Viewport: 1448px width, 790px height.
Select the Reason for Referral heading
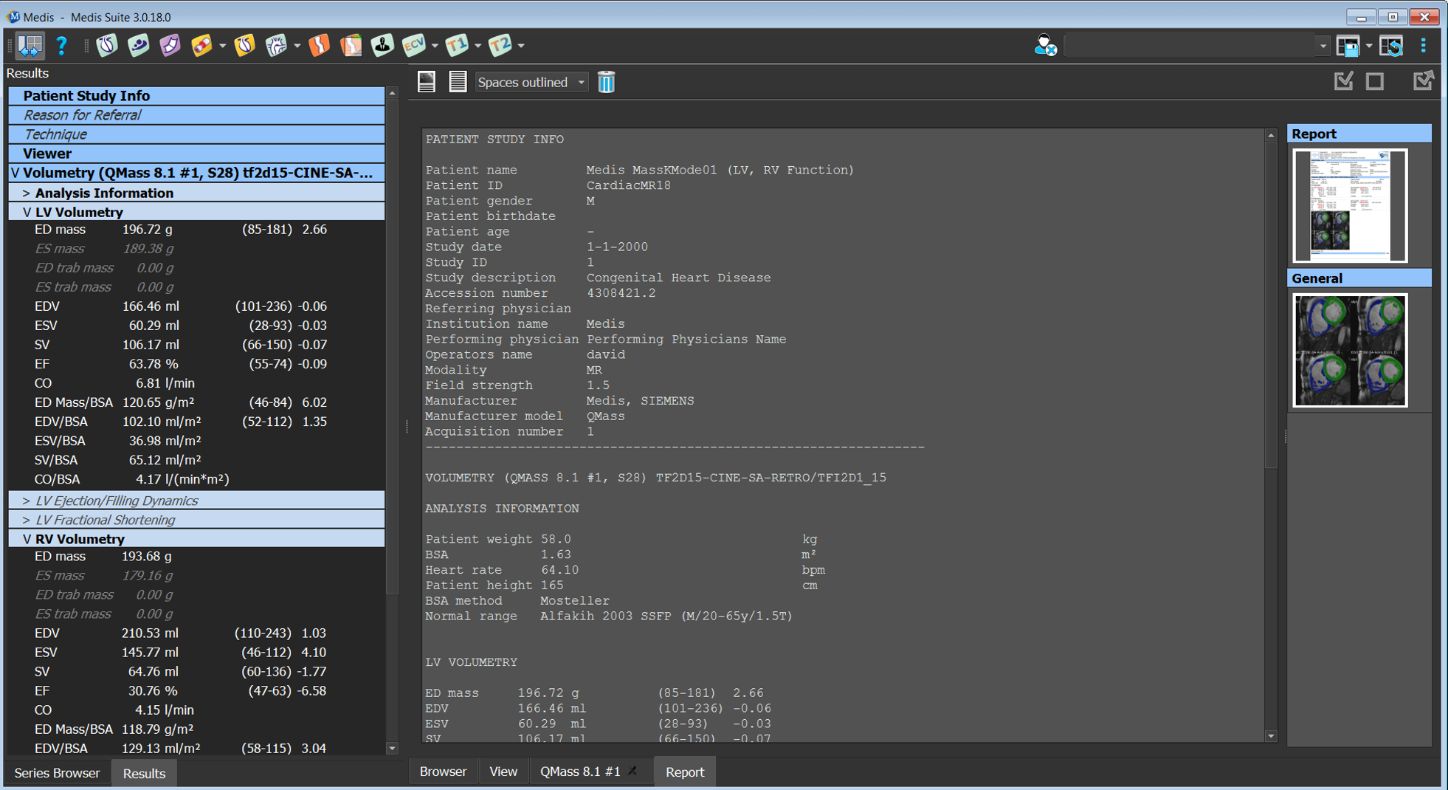click(82, 115)
